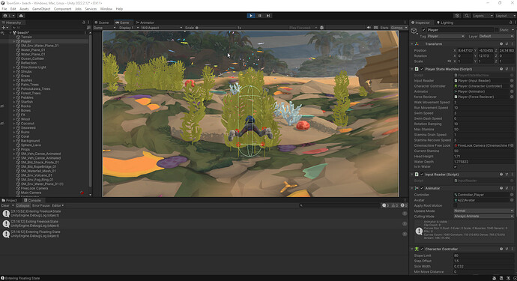
Task: Toggle the Console Collapse button
Action: pyautogui.click(x=22, y=205)
